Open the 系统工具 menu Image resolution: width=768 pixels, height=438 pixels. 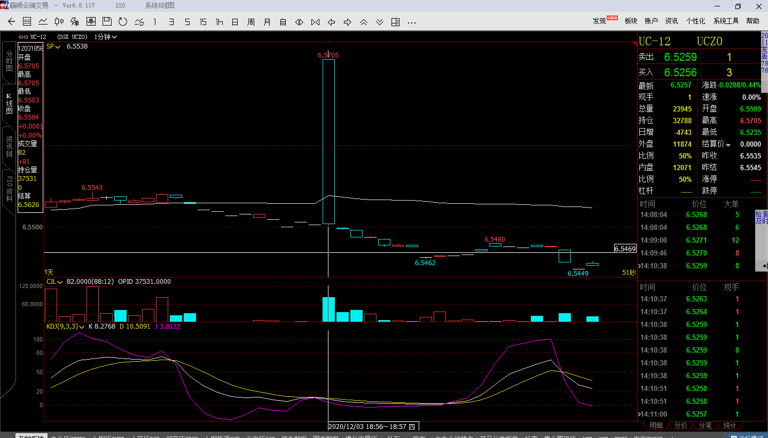[x=726, y=21]
